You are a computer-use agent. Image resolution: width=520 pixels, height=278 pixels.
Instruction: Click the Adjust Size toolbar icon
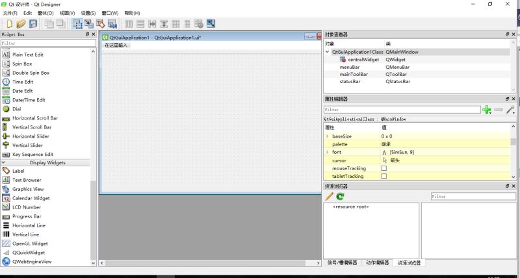[211, 23]
